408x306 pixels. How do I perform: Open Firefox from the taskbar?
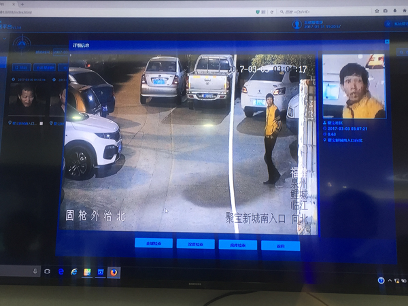tap(114, 271)
